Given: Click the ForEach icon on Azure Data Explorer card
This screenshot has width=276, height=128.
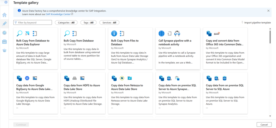Looking at the screenshot, I should [35, 33].
